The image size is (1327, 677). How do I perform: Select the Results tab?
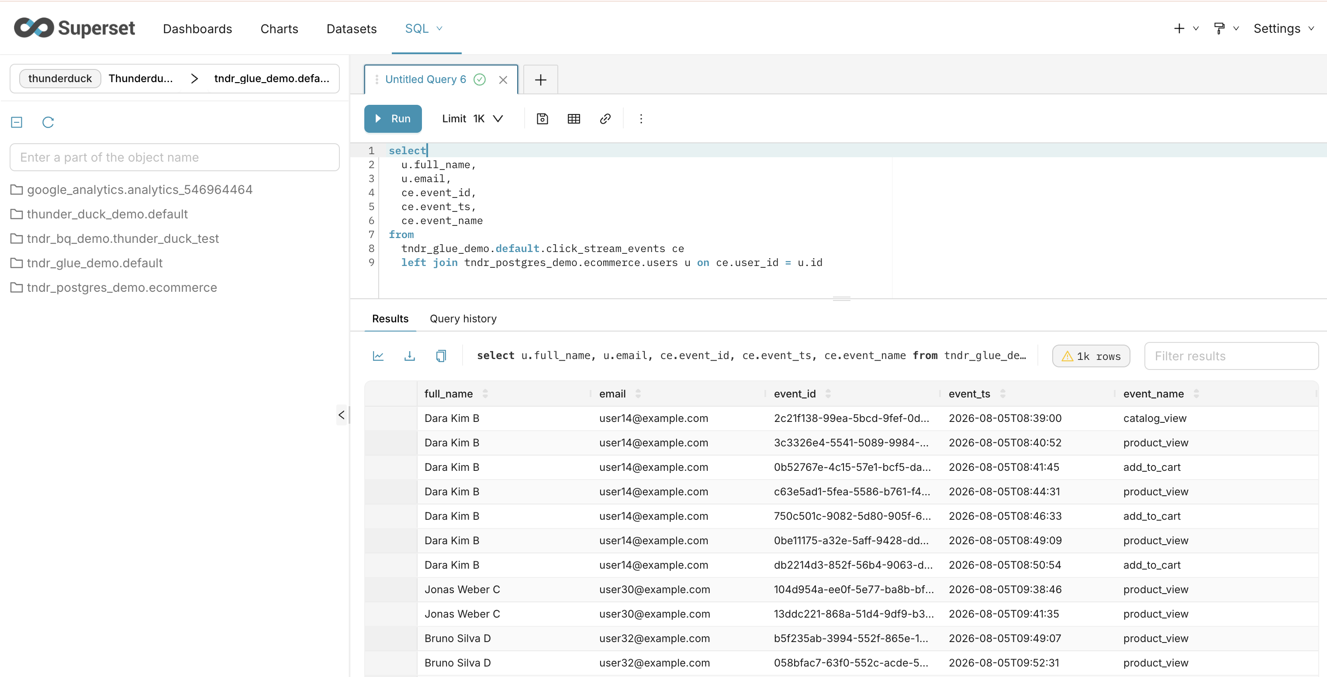[x=390, y=319]
